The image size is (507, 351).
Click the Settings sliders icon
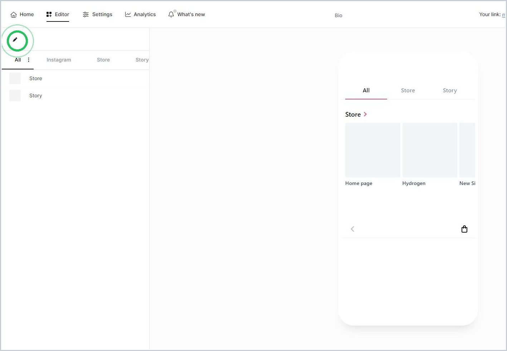[86, 14]
